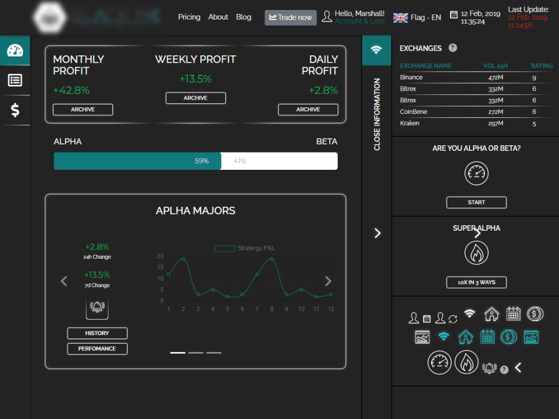Click the tiny calendar icon beside first user silhouette
Screen dimensions: 559x419
click(x=427, y=319)
